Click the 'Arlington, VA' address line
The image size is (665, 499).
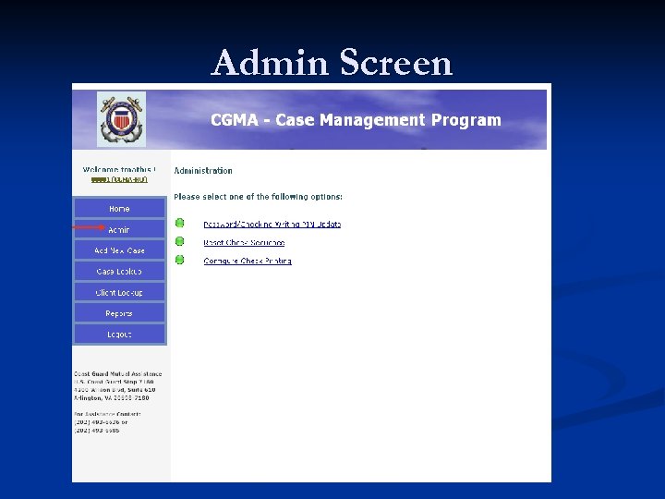pyautogui.click(x=112, y=398)
